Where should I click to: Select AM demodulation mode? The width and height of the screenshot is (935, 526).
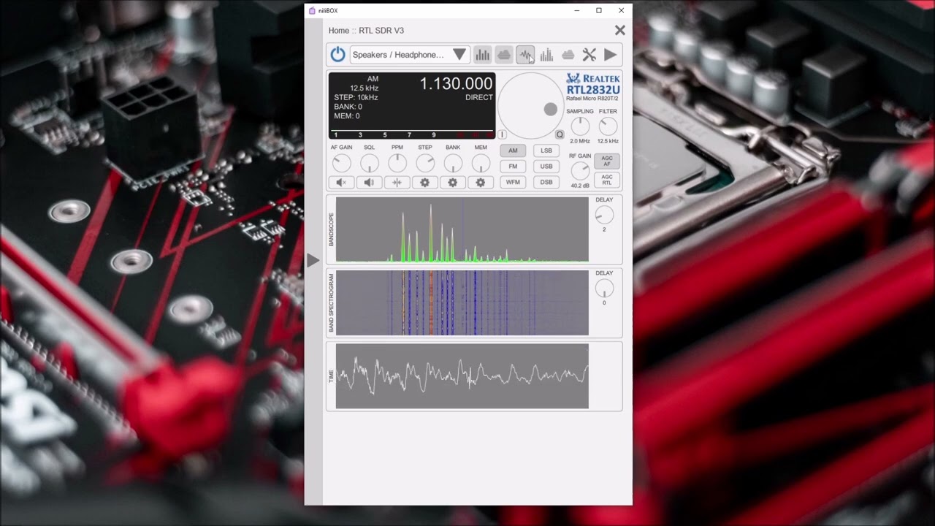pos(513,150)
